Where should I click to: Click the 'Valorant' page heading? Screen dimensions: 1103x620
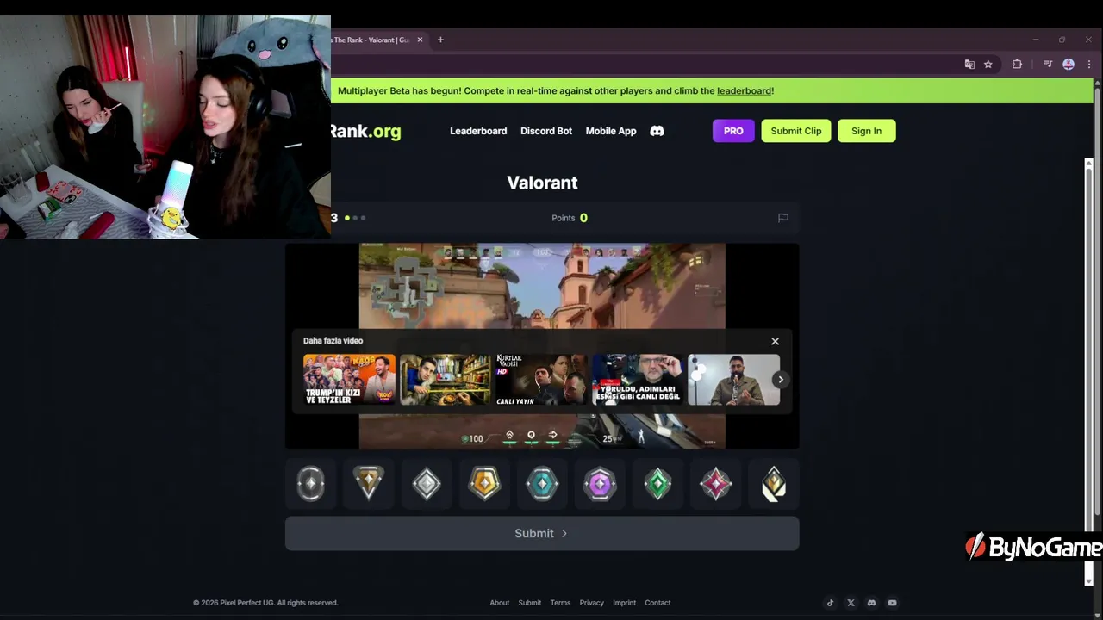(542, 183)
